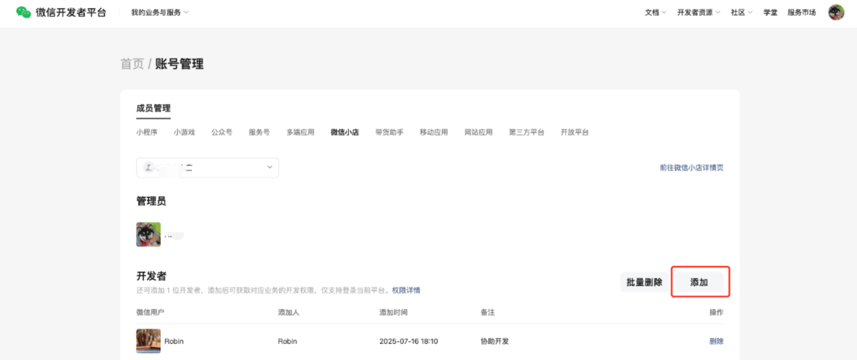Open the 社区 dropdown
The height and width of the screenshot is (360, 857).
pyautogui.click(x=741, y=13)
